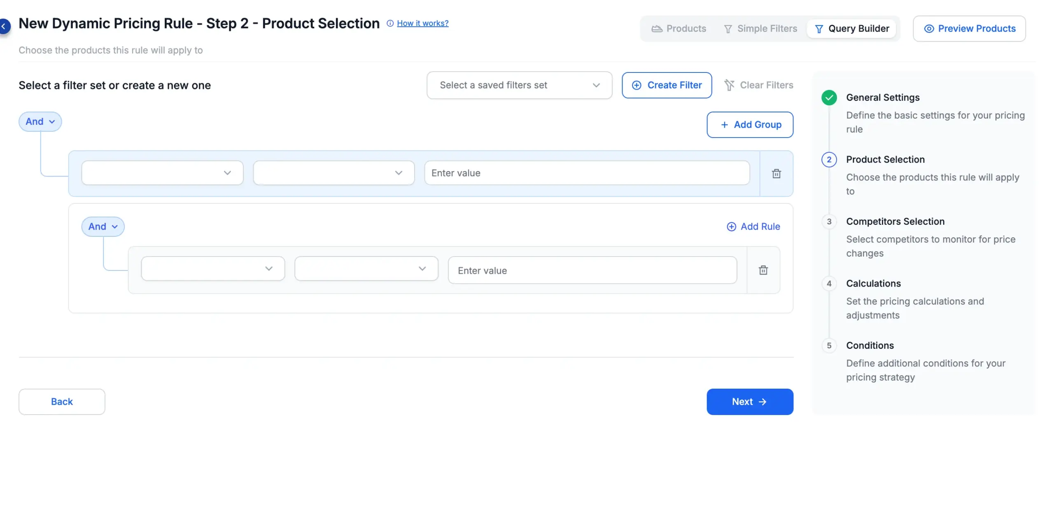Click Clear Filters
1054x527 pixels.
tap(758, 85)
